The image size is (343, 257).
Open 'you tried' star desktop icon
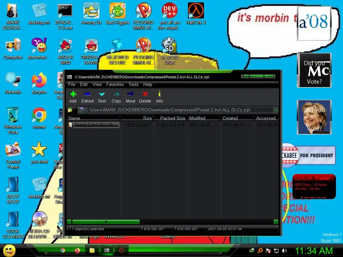pos(39,153)
